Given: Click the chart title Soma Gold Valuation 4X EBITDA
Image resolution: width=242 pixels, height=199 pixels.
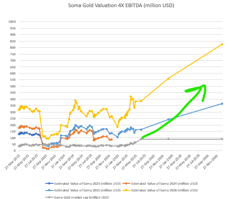Looking at the screenshot, I should click(x=121, y=5).
